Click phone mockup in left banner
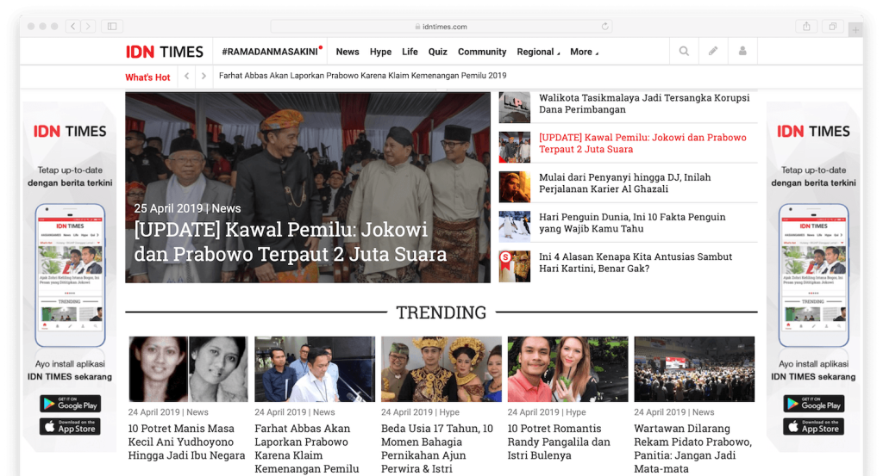Screen dimensions: 883x476 coord(70,275)
